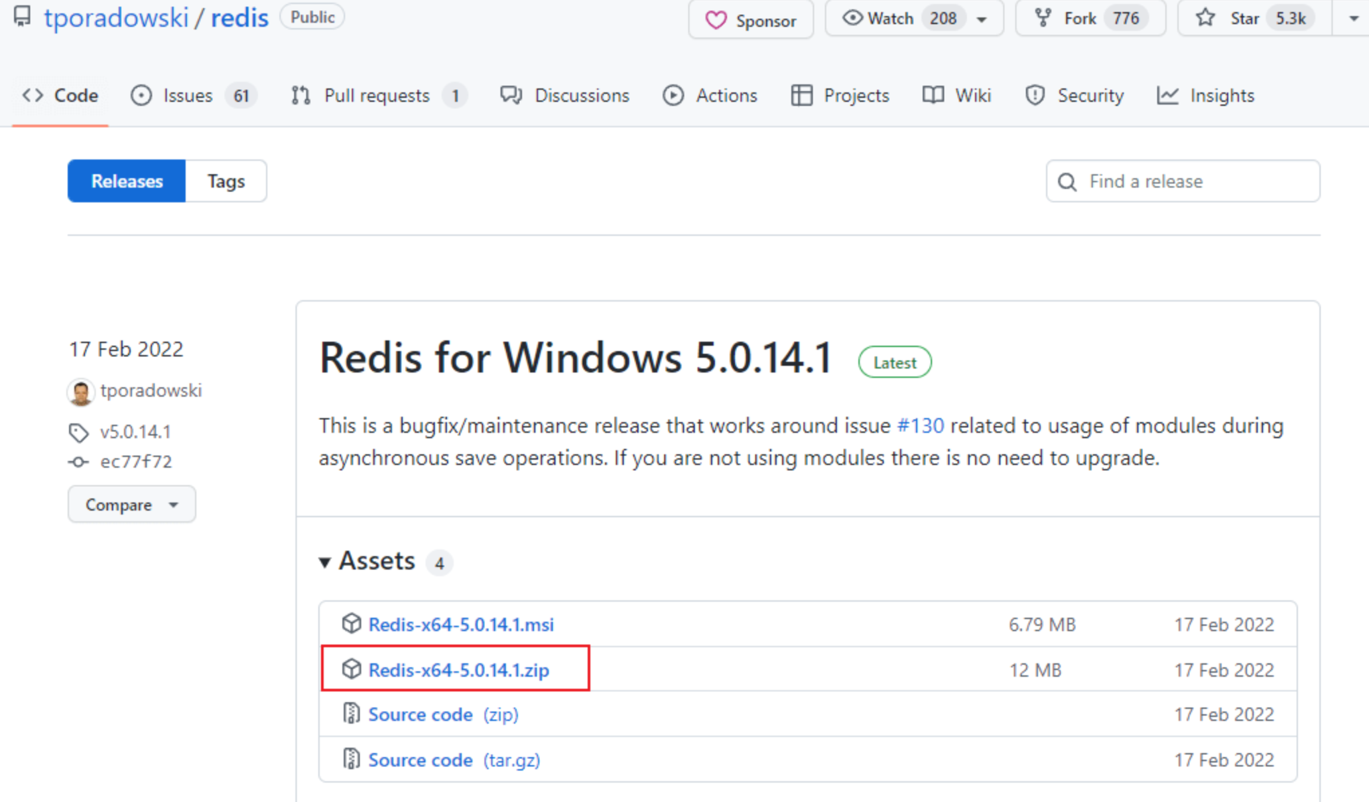Switch to the Code tab
This screenshot has height=802, width=1369.
[60, 95]
